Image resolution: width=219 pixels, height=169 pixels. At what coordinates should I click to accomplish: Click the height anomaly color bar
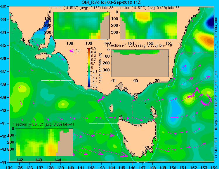(x=89, y=68)
